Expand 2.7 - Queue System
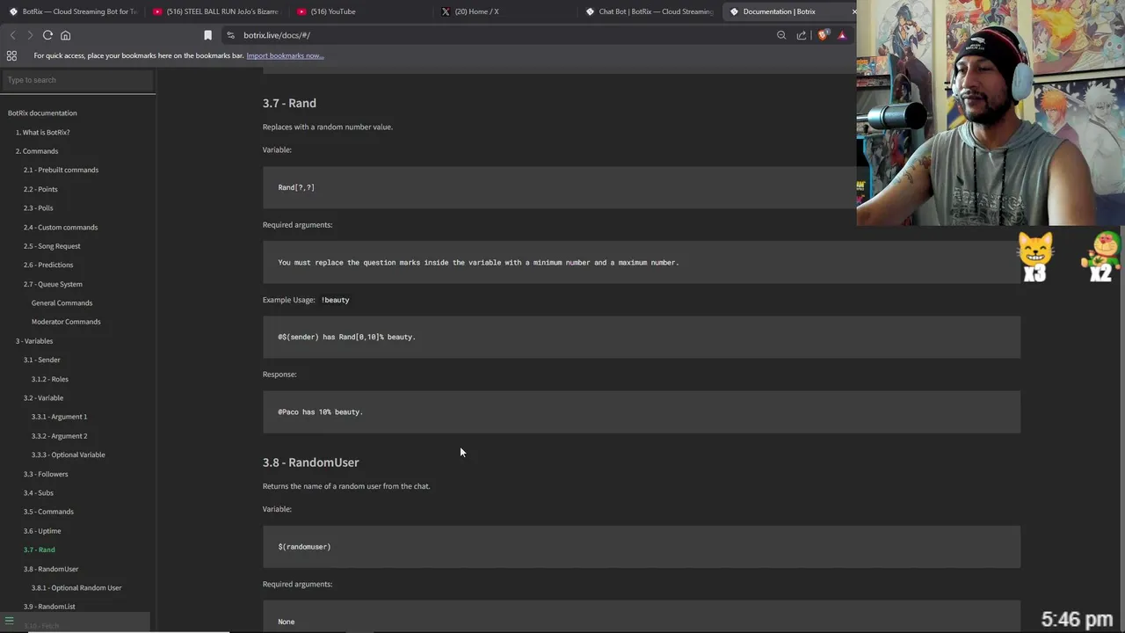 53,284
